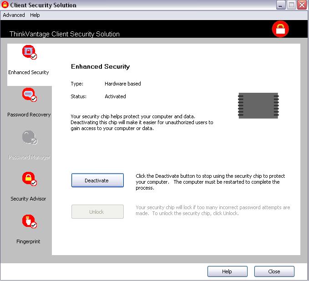Click the greyed-out Password Manager icon

click(30, 137)
